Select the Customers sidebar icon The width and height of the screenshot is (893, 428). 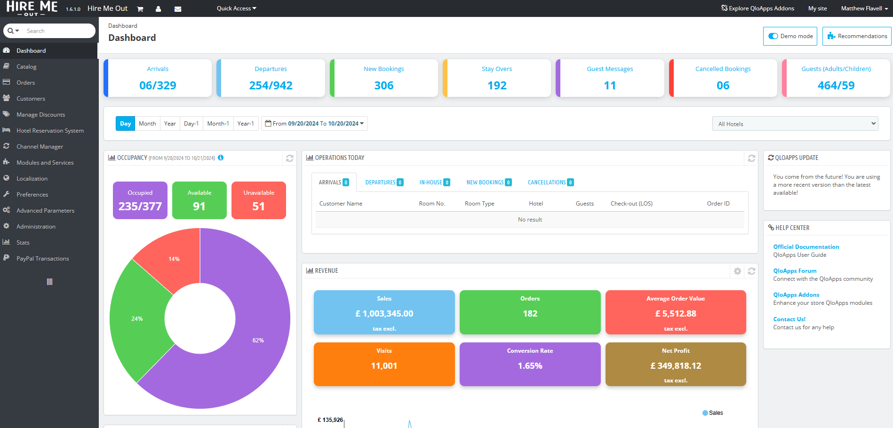[7, 98]
